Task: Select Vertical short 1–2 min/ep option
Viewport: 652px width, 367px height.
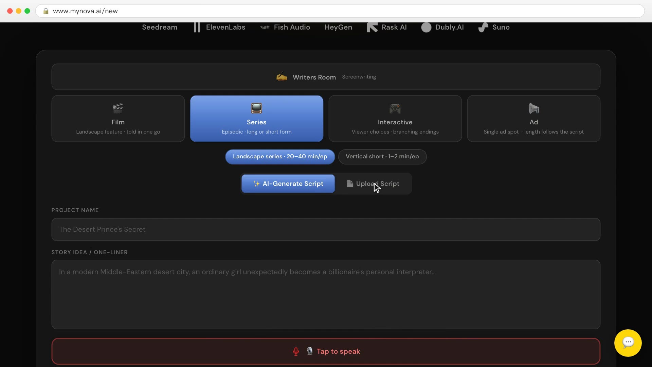Action: tap(382, 157)
